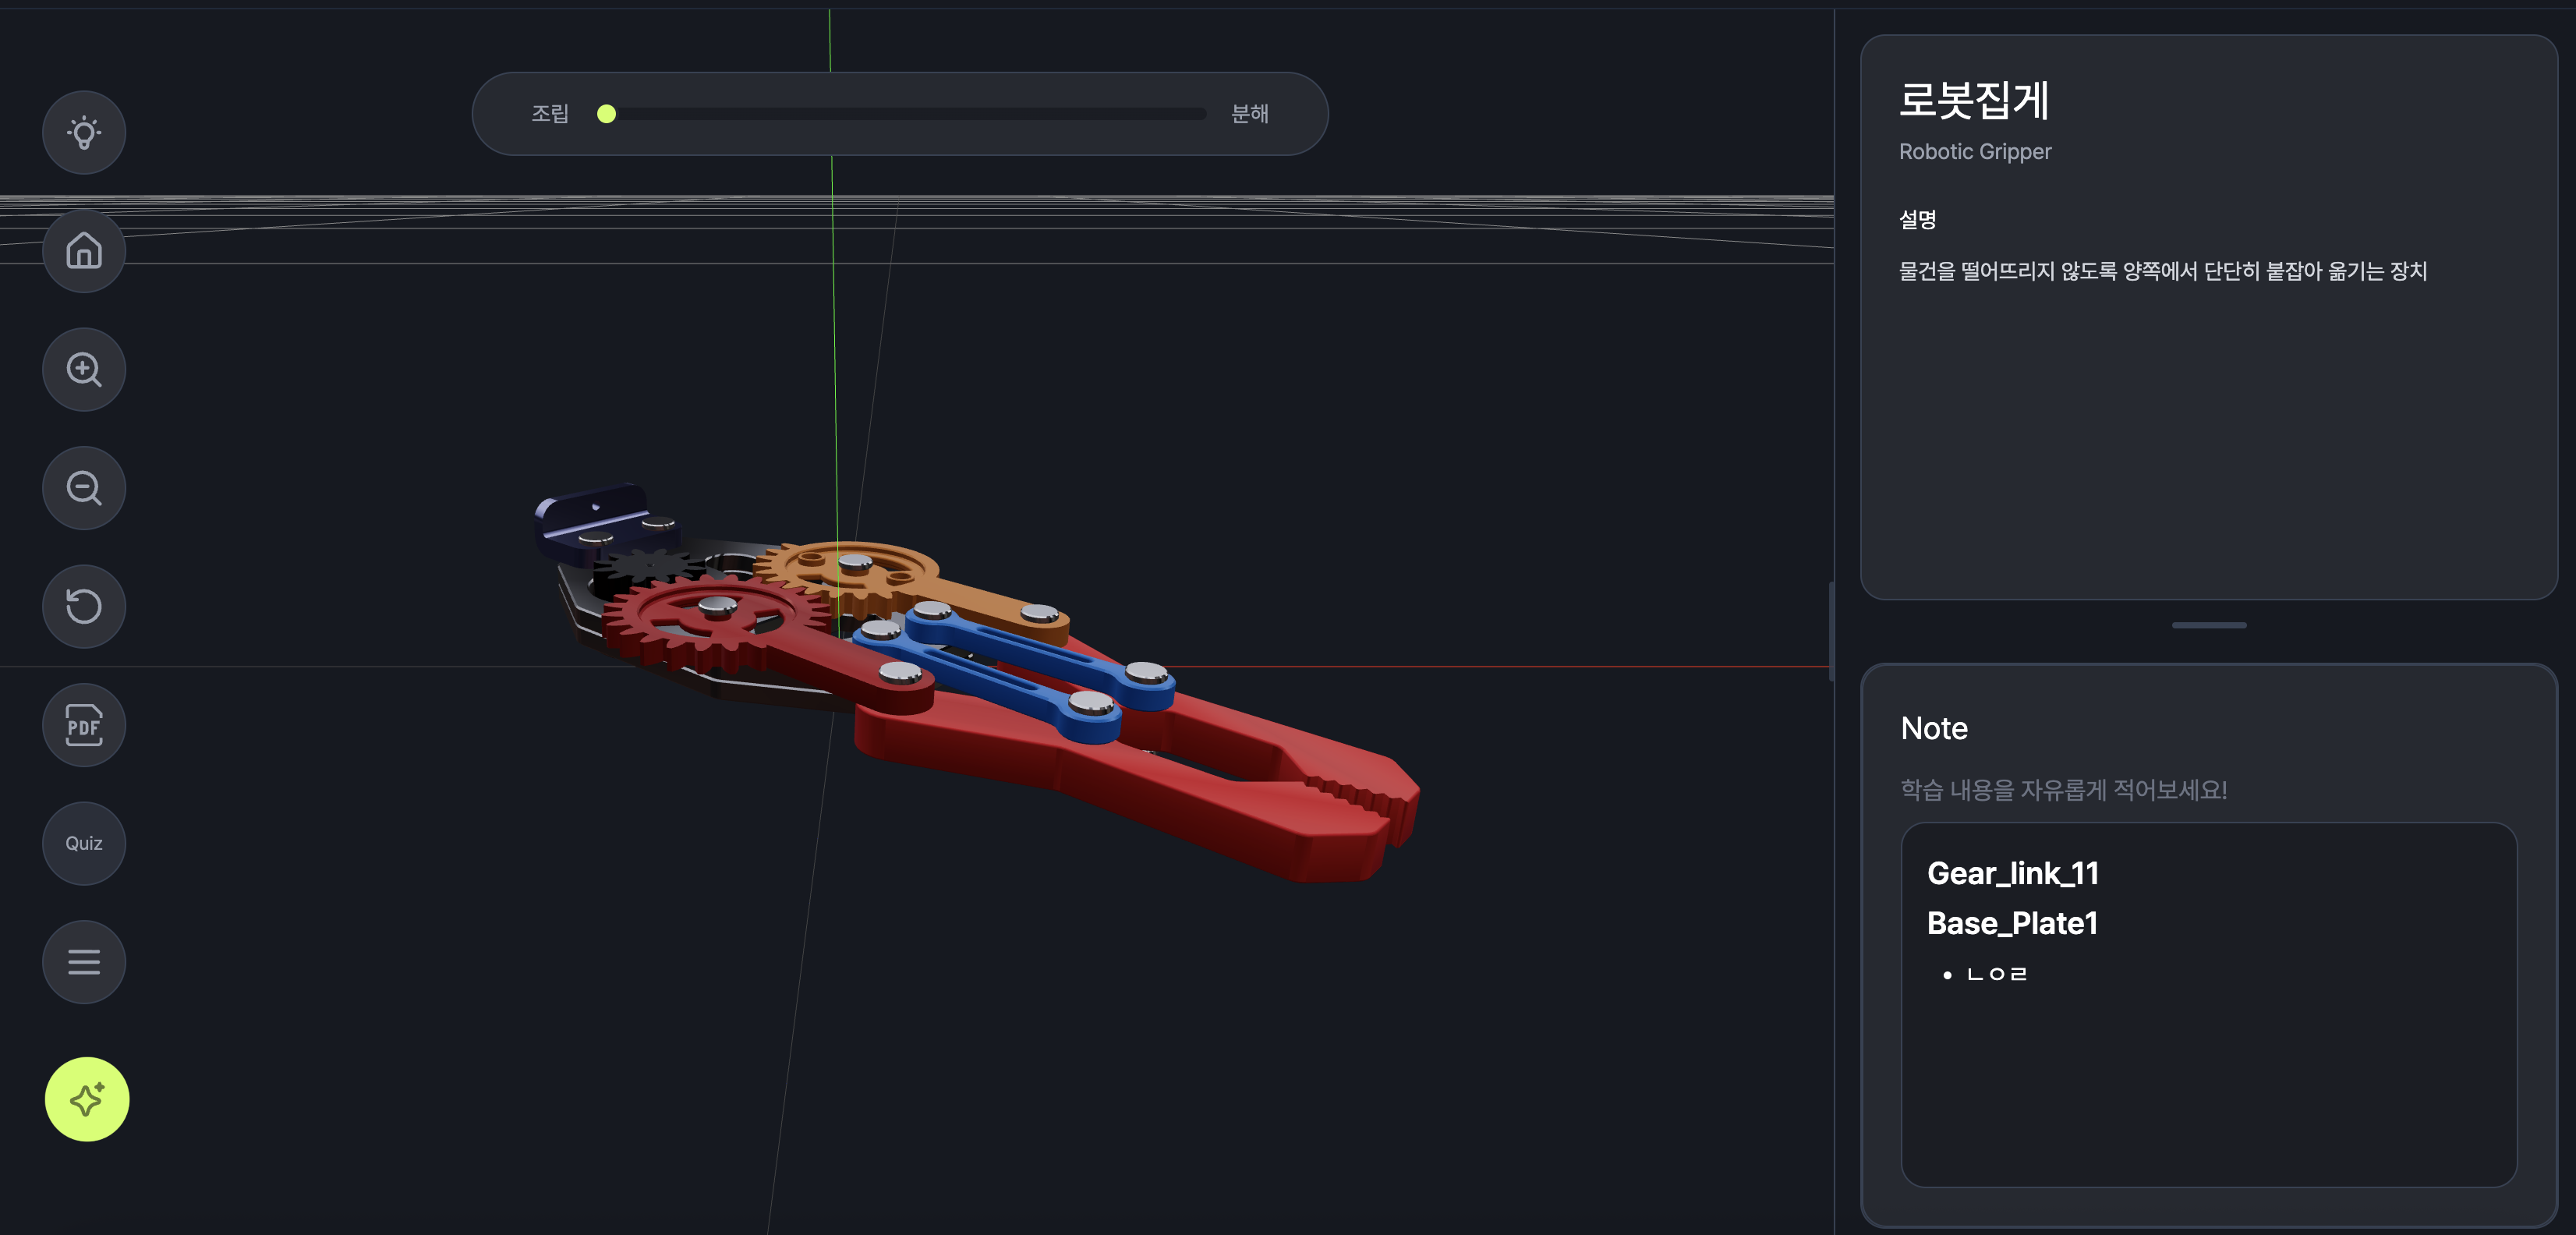2576x1235 pixels.
Task: Click the 분해 label on slider
Action: pos(1249,114)
